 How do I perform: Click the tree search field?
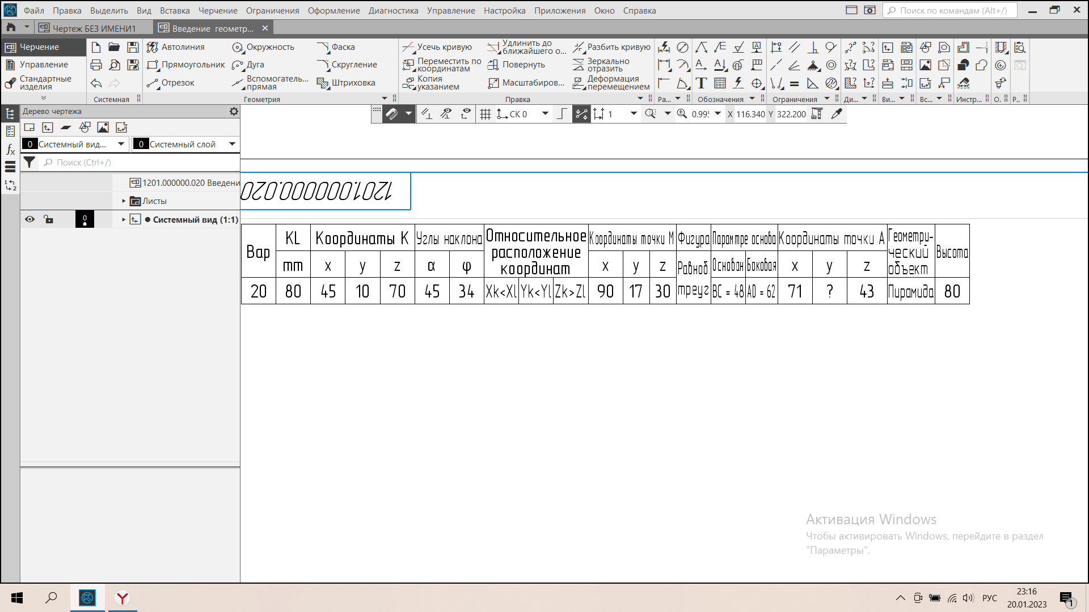[142, 163]
